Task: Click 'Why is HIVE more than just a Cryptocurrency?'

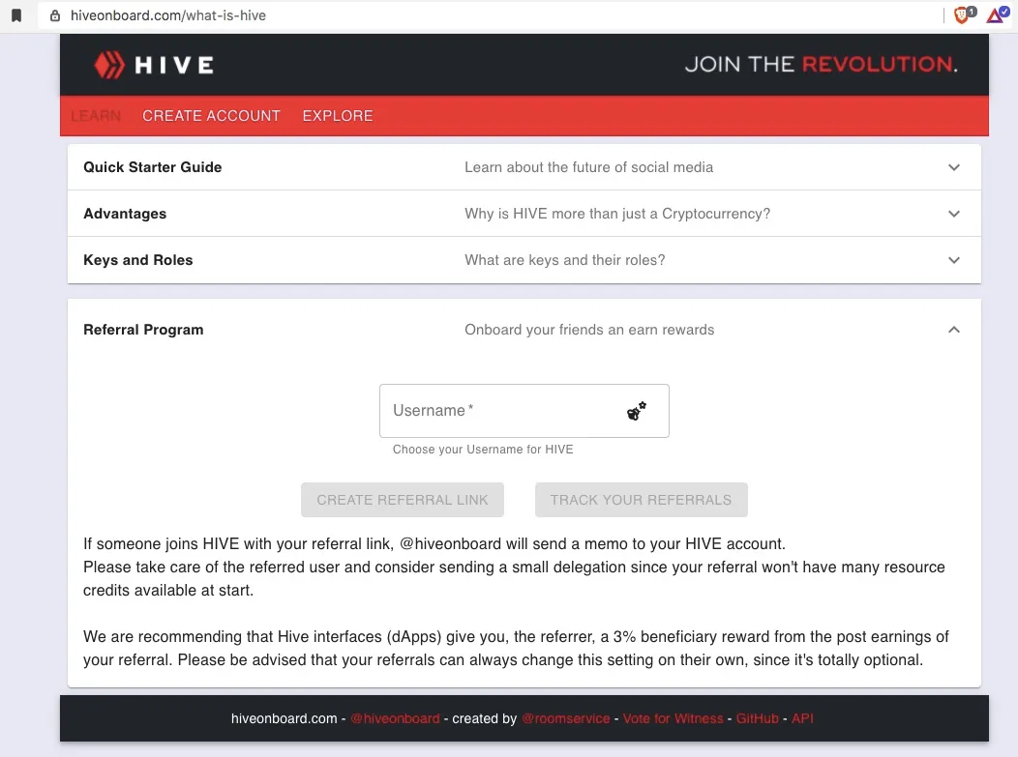Action: [x=616, y=214]
